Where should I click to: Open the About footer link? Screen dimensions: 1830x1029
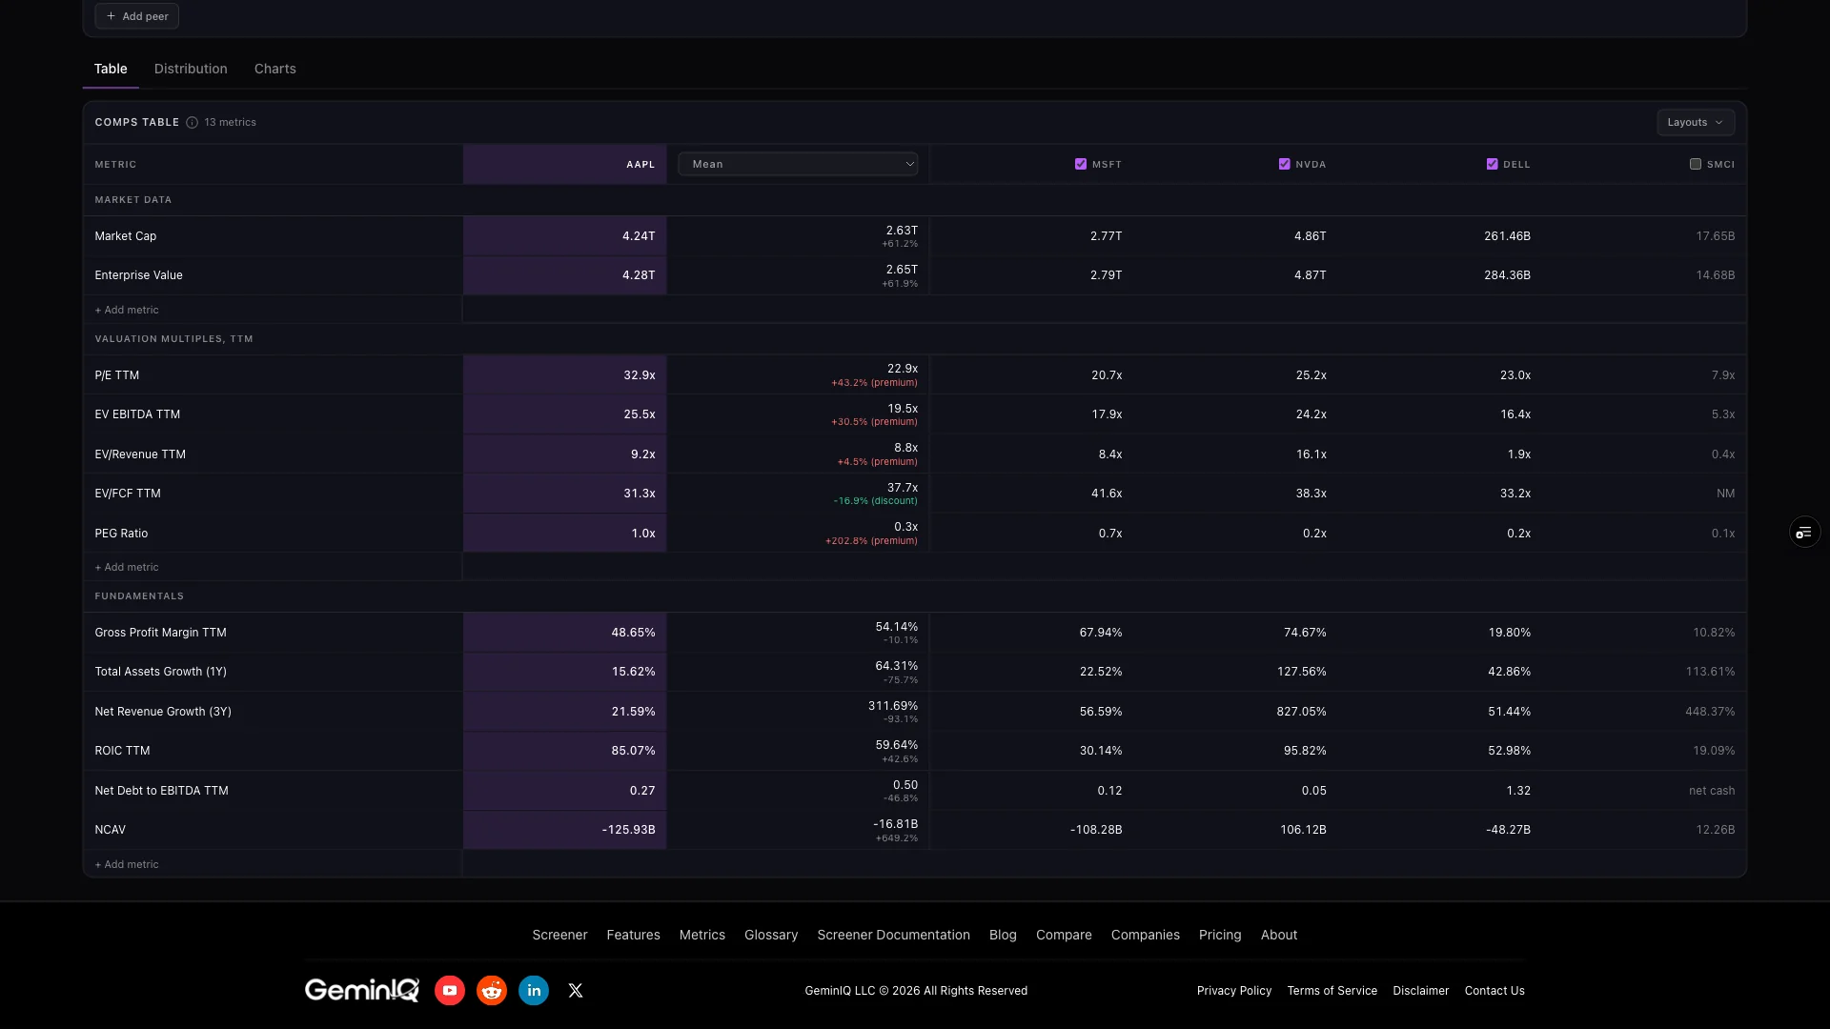point(1279,935)
